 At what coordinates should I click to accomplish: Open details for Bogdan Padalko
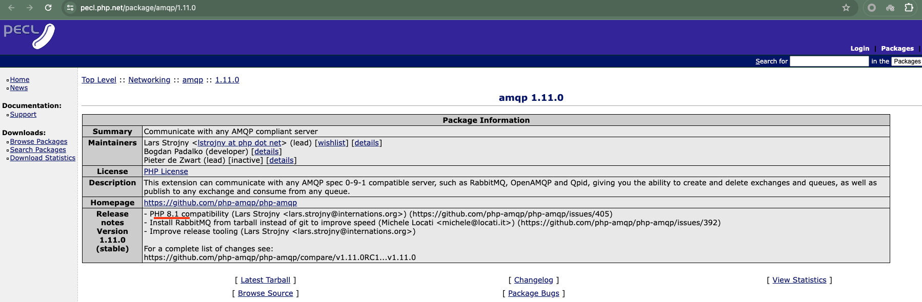[267, 152]
